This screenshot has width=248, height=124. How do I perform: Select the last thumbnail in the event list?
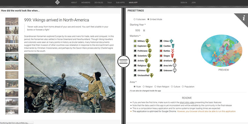(x=12, y=110)
